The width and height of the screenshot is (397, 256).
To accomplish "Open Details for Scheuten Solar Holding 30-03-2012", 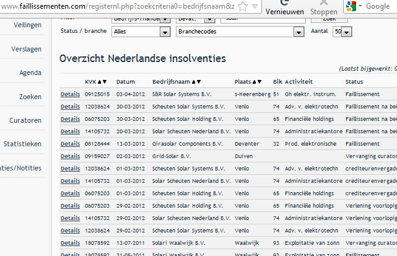I will 70,119.
